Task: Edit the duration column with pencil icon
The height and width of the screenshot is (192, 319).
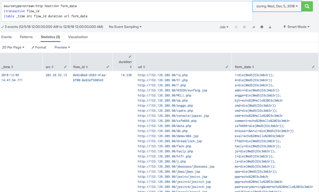Action: 130,57
